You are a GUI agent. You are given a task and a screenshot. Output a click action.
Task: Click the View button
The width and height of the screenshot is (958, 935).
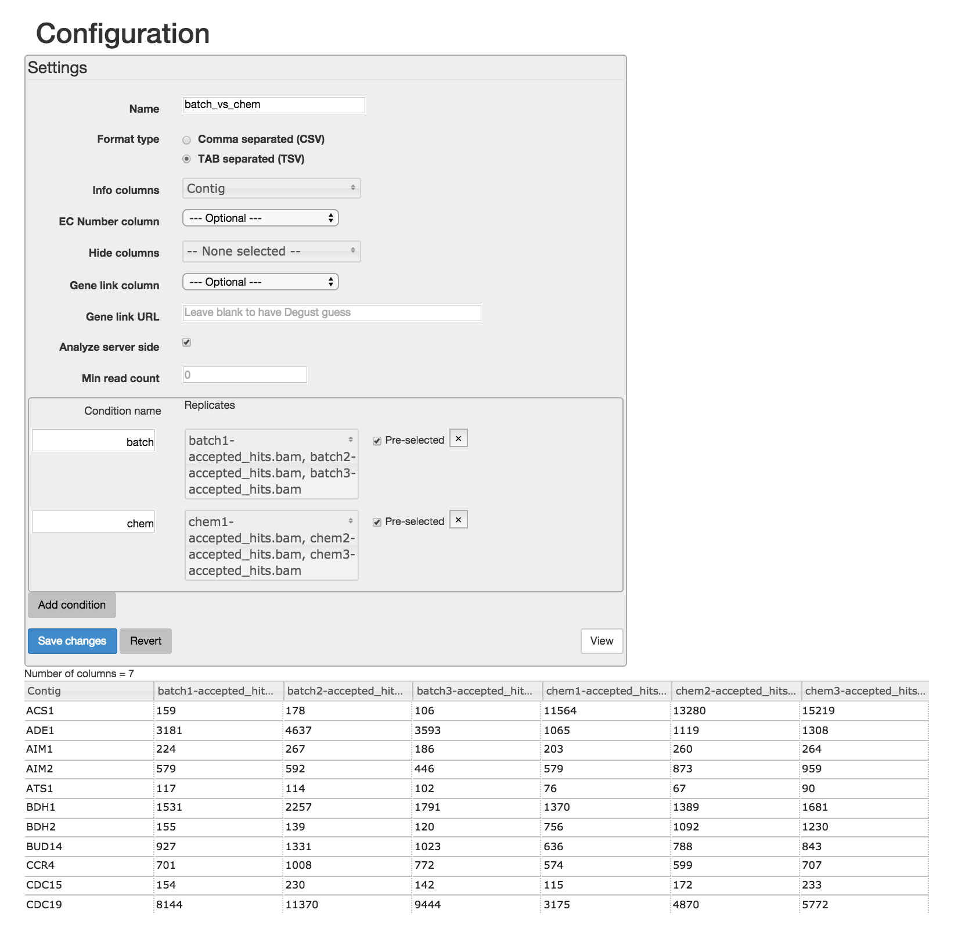[602, 641]
